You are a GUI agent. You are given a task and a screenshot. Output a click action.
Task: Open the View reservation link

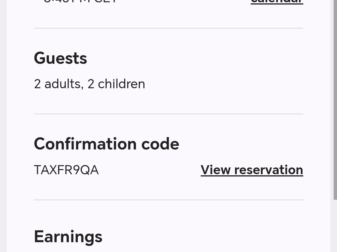coord(252,170)
